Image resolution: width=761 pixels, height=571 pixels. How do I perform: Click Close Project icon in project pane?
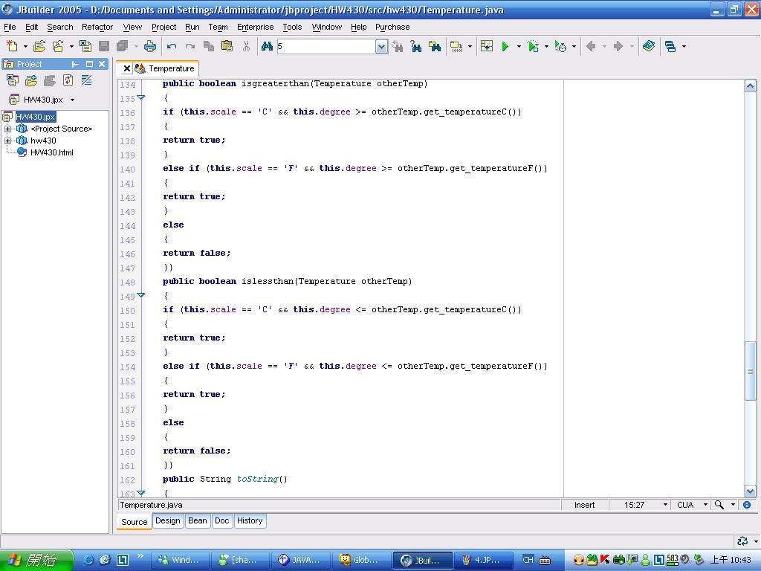click(12, 80)
